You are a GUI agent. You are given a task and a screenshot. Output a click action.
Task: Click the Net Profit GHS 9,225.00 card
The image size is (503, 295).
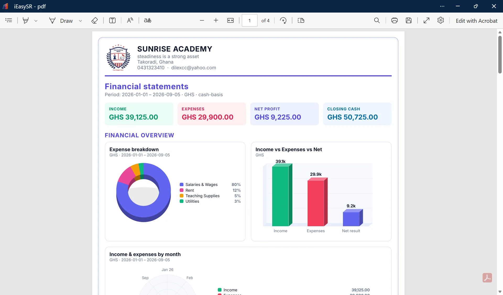[x=285, y=114]
